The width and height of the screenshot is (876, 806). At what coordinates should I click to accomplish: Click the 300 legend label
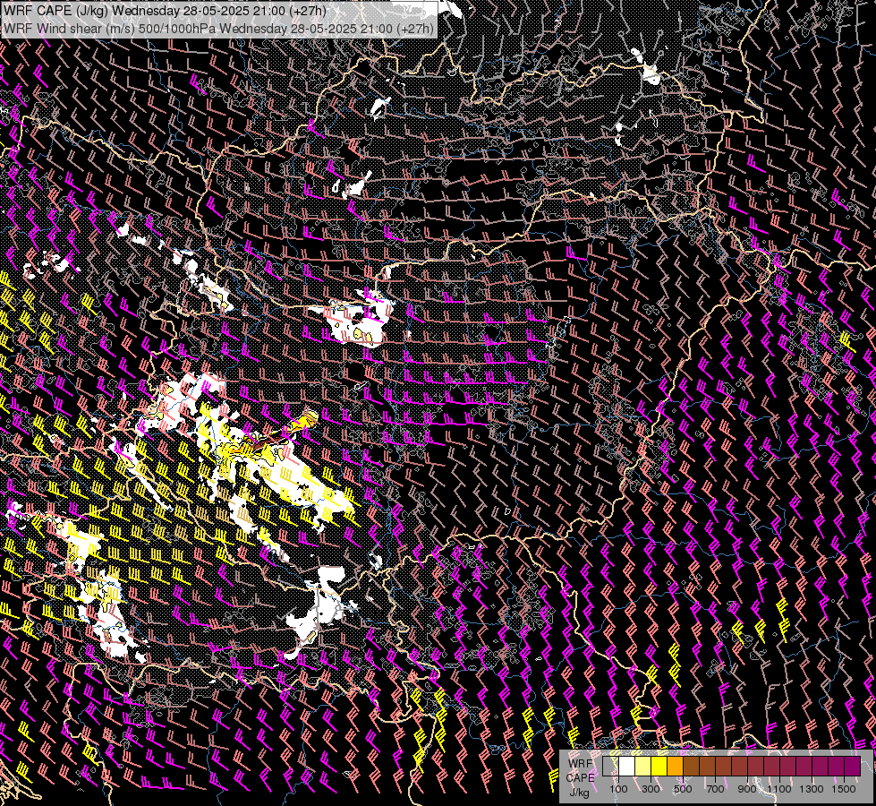651,789
